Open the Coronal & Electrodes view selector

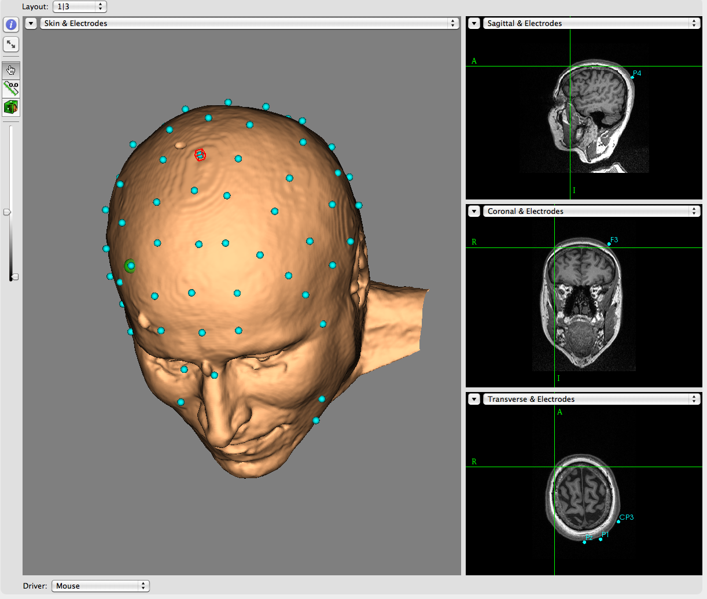pos(591,211)
